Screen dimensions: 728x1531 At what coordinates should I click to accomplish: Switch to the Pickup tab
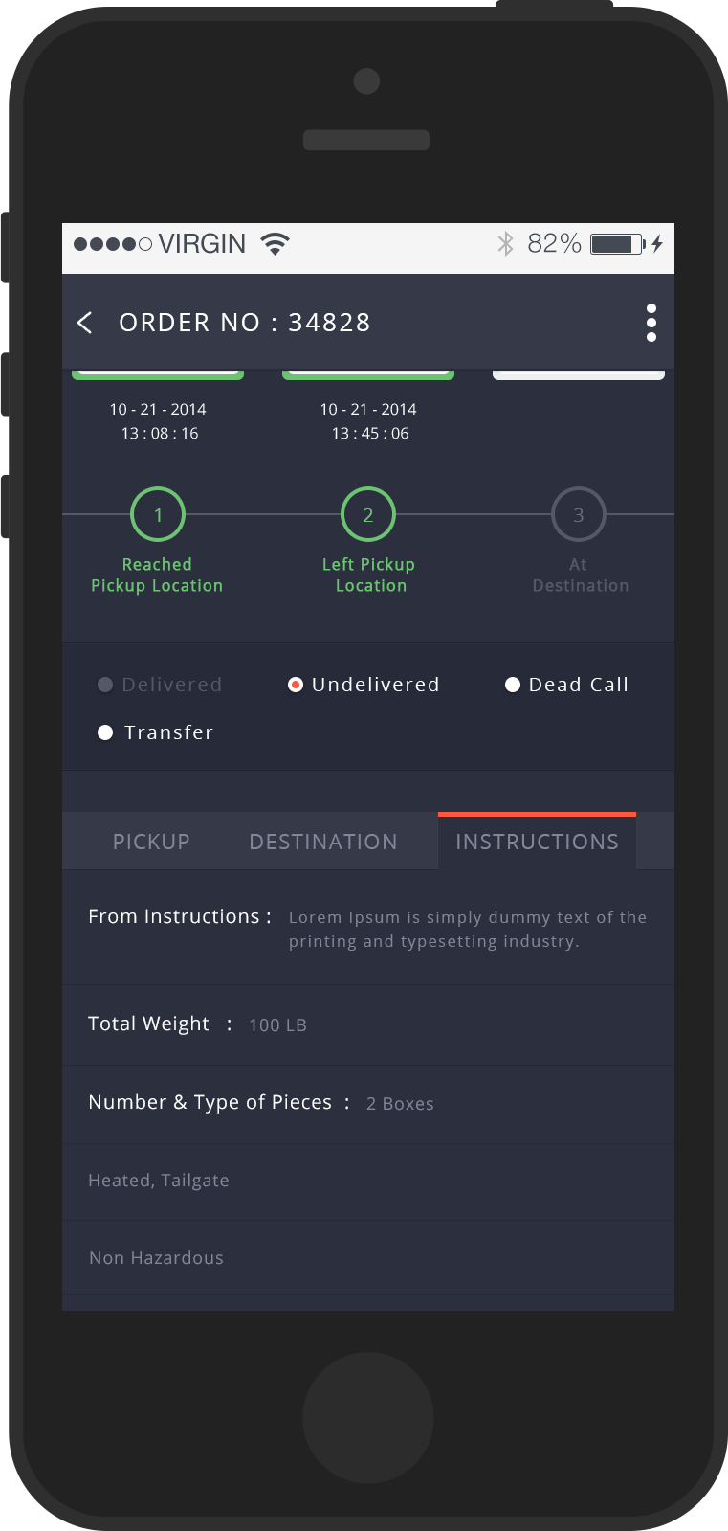[x=151, y=842]
